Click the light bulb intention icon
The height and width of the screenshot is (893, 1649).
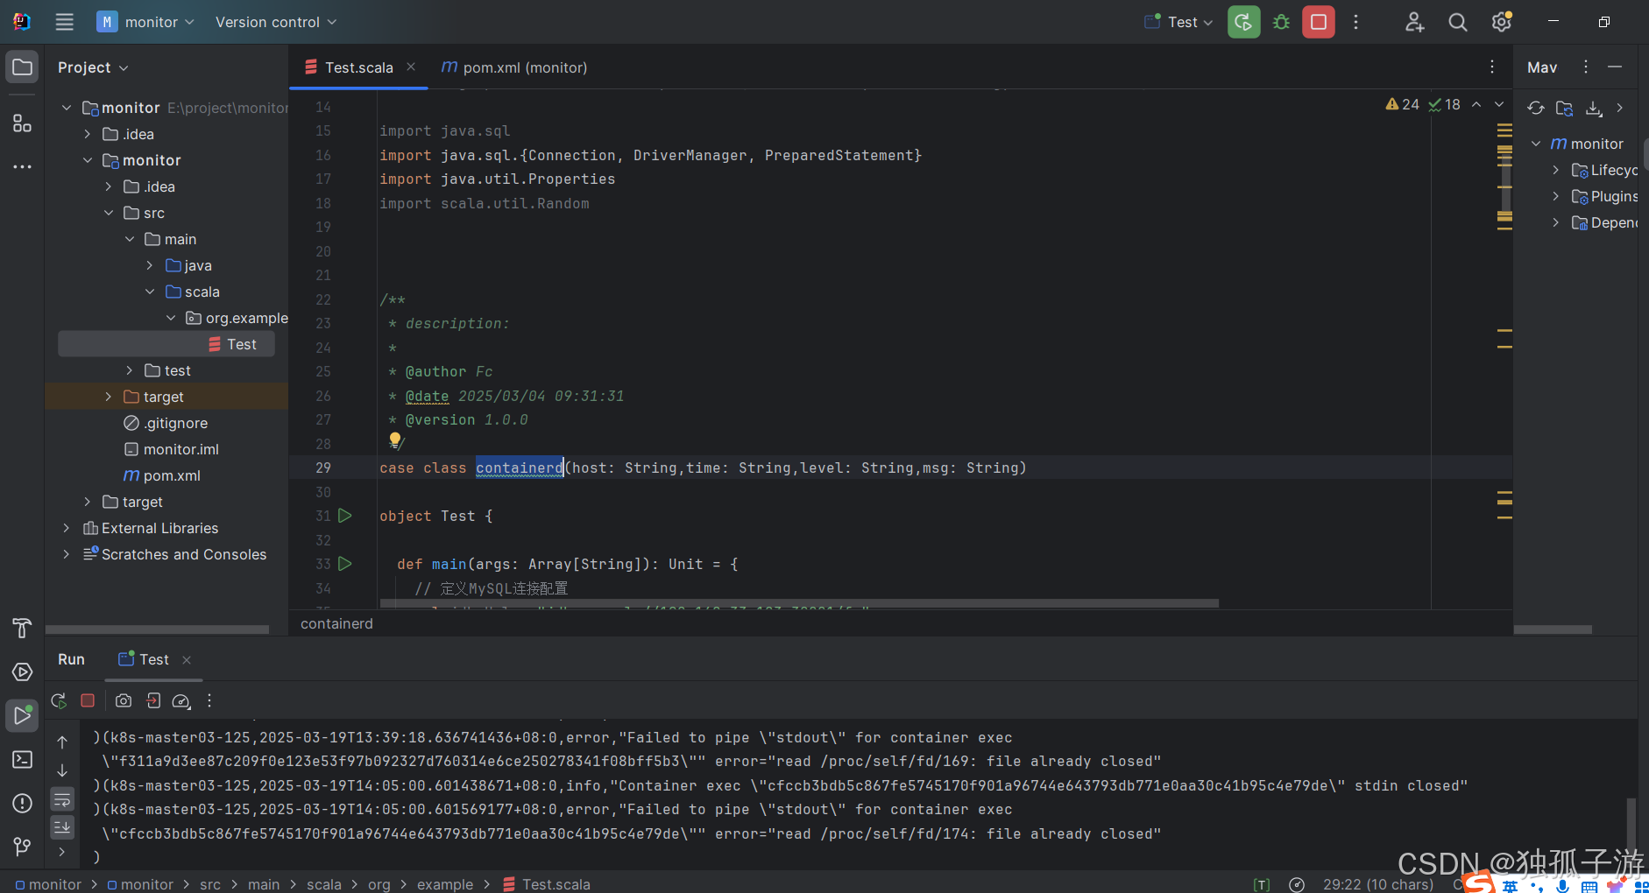[x=395, y=439]
